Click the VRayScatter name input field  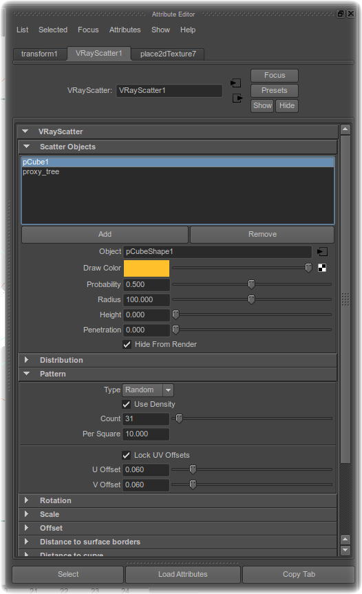tap(169, 91)
